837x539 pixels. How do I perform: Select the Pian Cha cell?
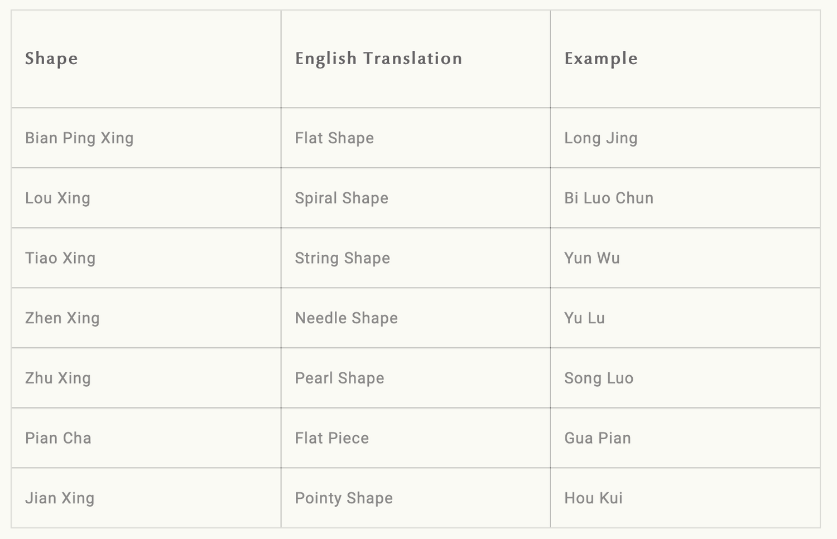click(146, 438)
